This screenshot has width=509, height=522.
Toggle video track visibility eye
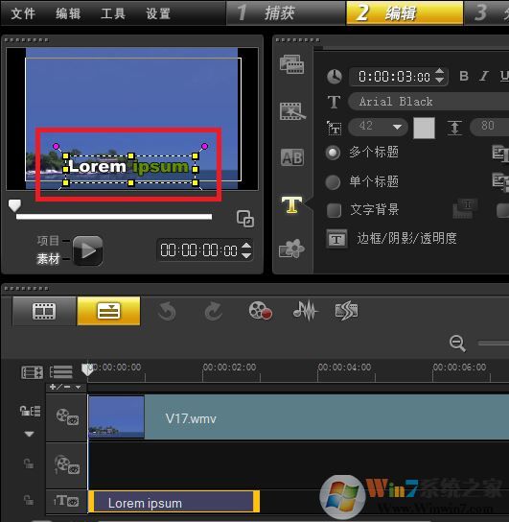click(73, 420)
